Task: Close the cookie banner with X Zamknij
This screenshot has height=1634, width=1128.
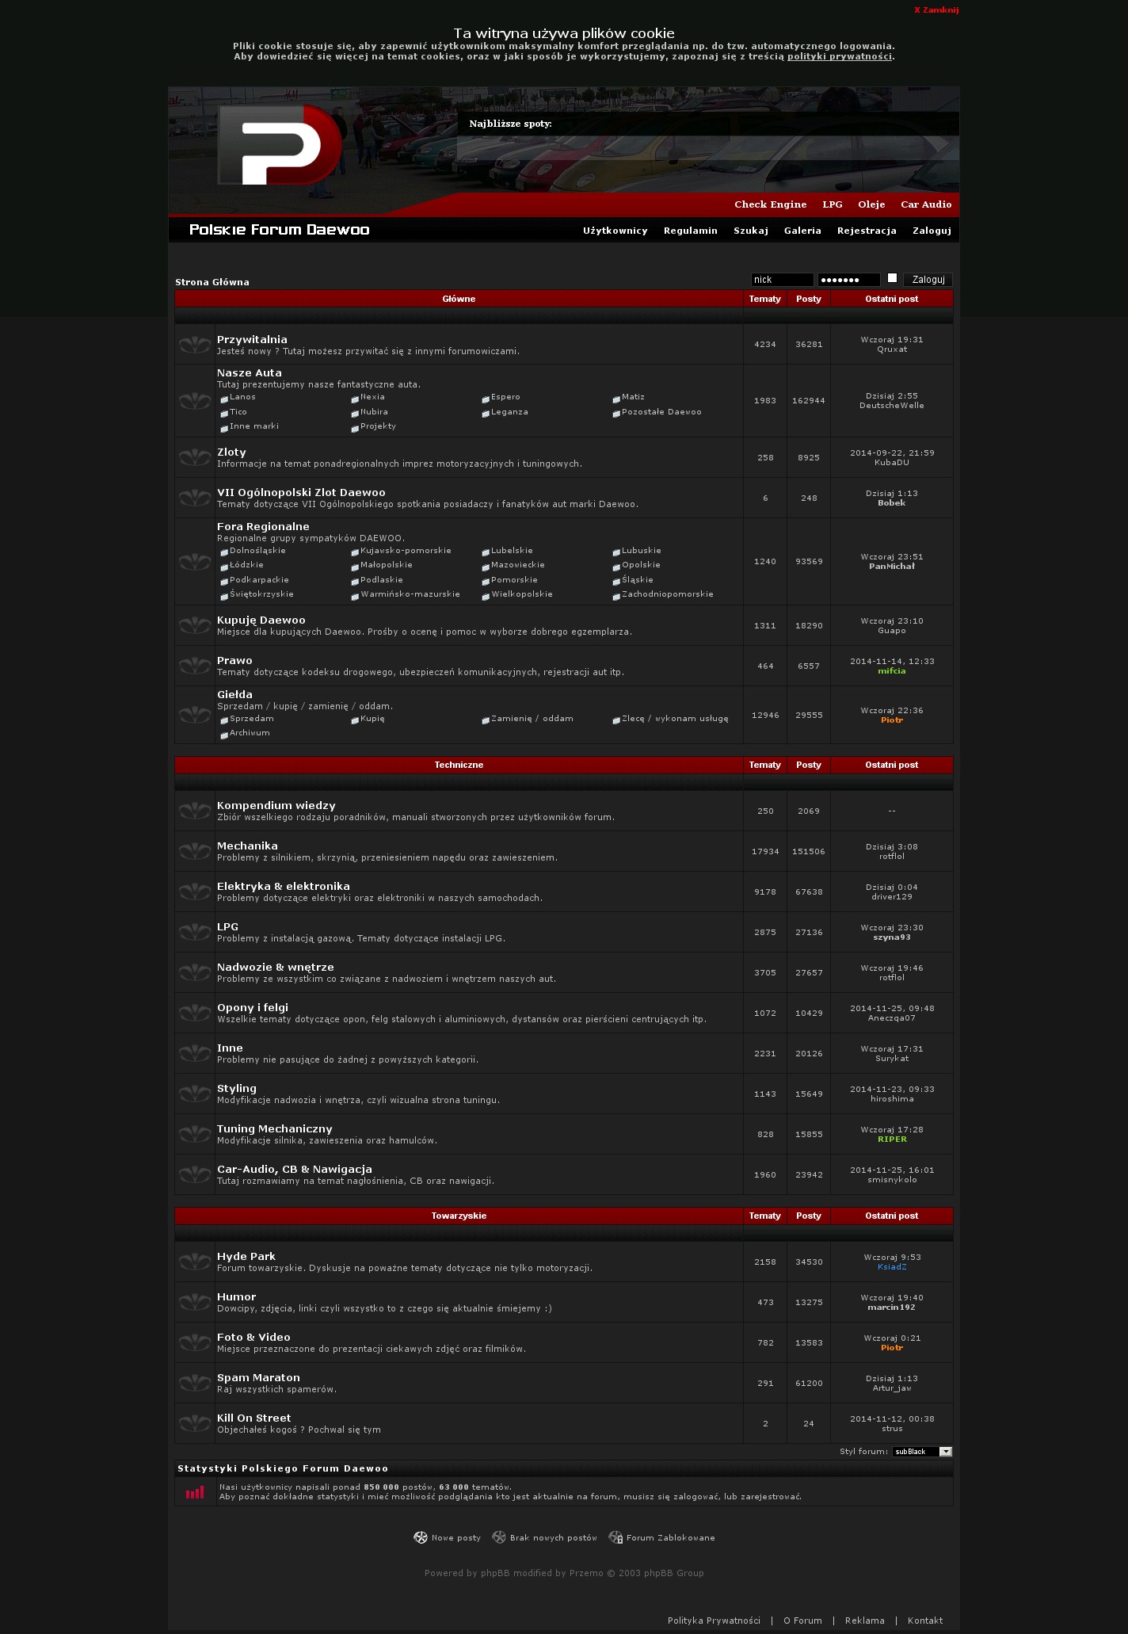Action: 936,10
